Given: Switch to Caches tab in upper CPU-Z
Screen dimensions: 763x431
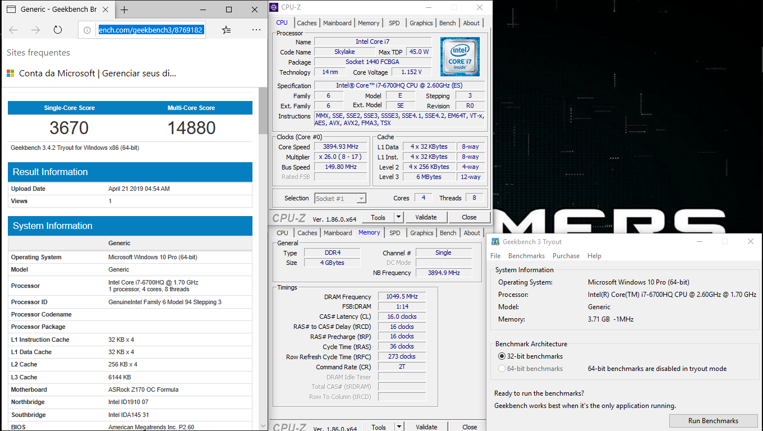Looking at the screenshot, I should click(307, 23).
